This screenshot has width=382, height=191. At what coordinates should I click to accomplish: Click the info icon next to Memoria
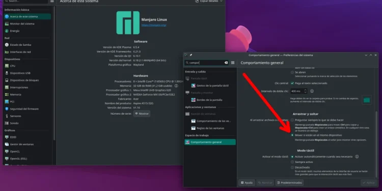(176, 86)
